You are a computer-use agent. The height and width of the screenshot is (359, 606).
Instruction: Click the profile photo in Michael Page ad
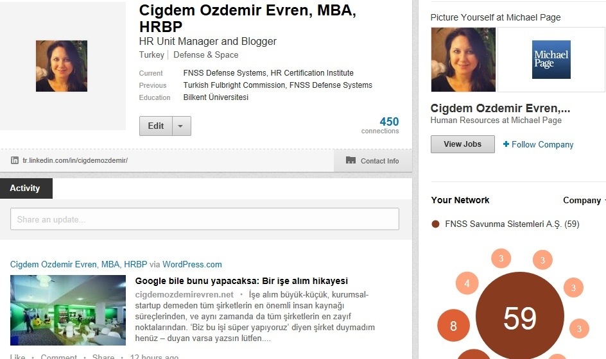click(462, 60)
